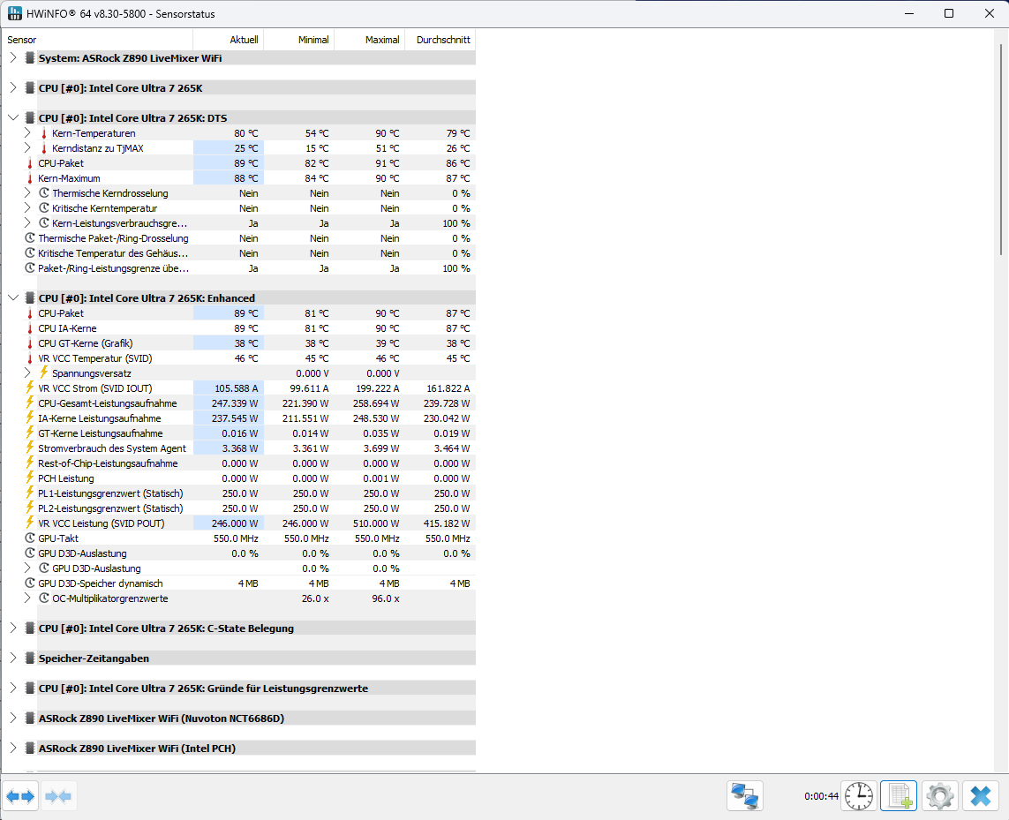Start logging with the sheet-plus icon
Viewport: 1009px width, 820px height.
click(x=899, y=796)
